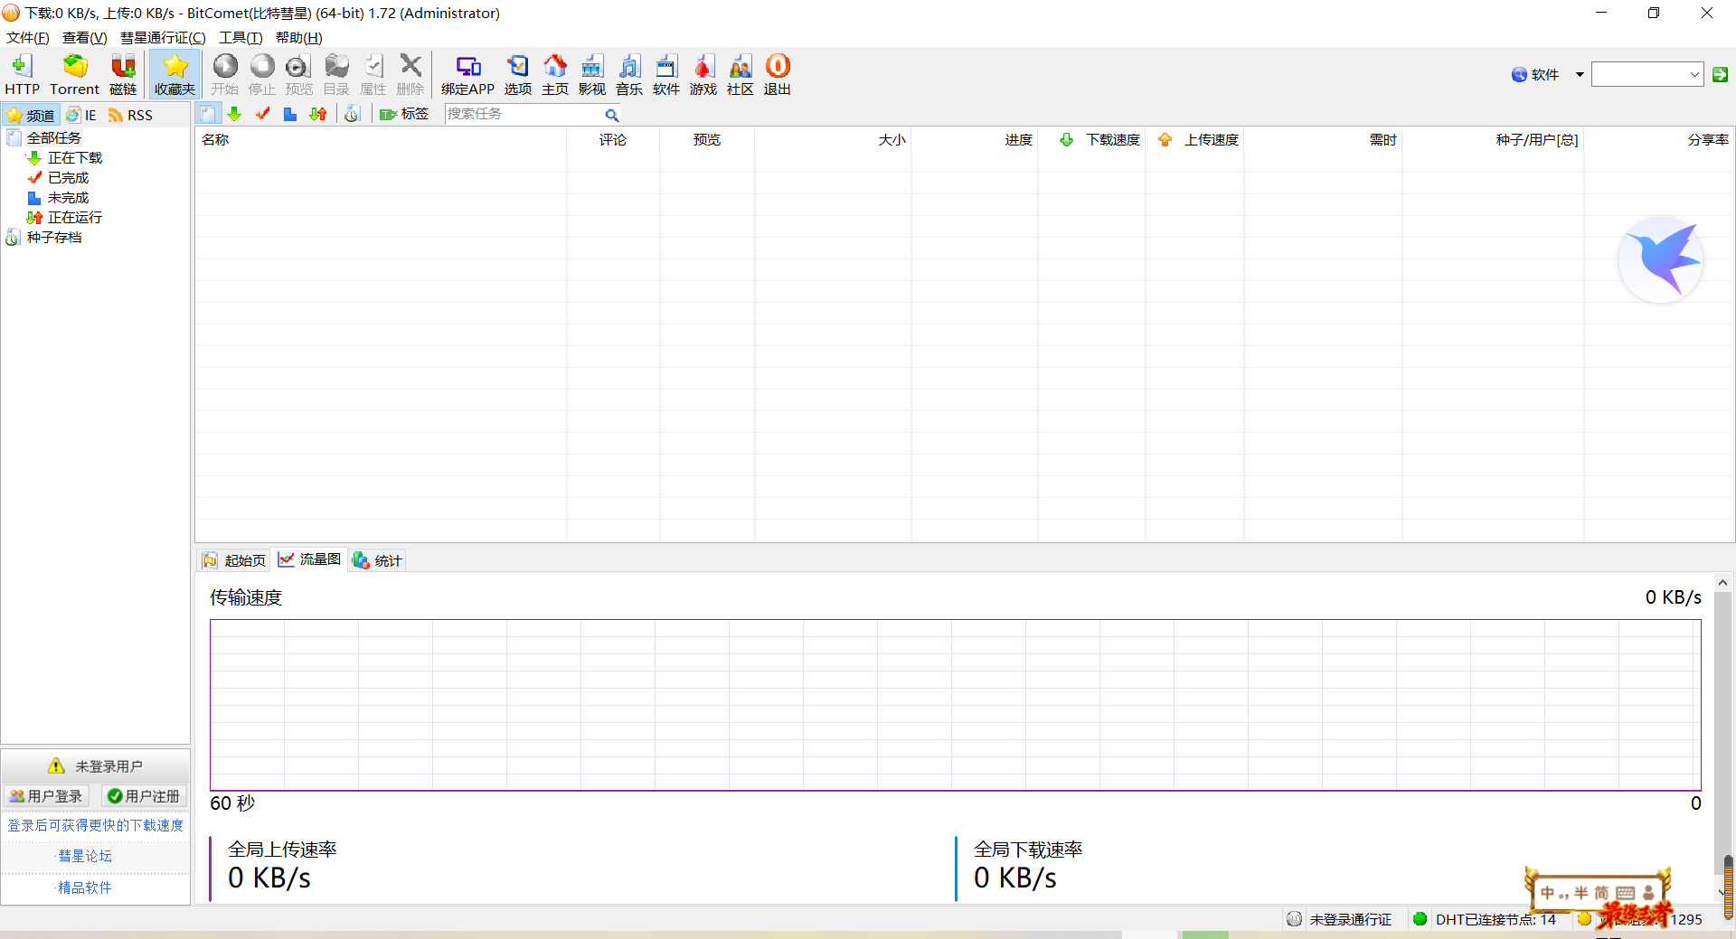Open the 软件 software toolbar icon
The width and height of the screenshot is (1736, 939).
[666, 74]
